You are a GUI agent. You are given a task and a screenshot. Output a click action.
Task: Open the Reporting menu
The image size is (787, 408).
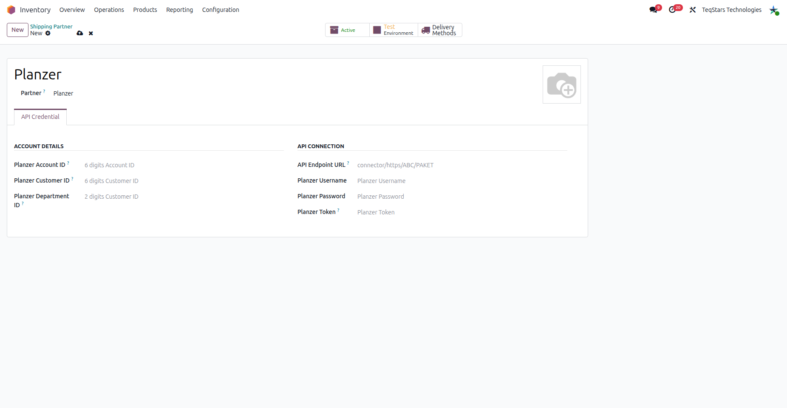pos(179,10)
